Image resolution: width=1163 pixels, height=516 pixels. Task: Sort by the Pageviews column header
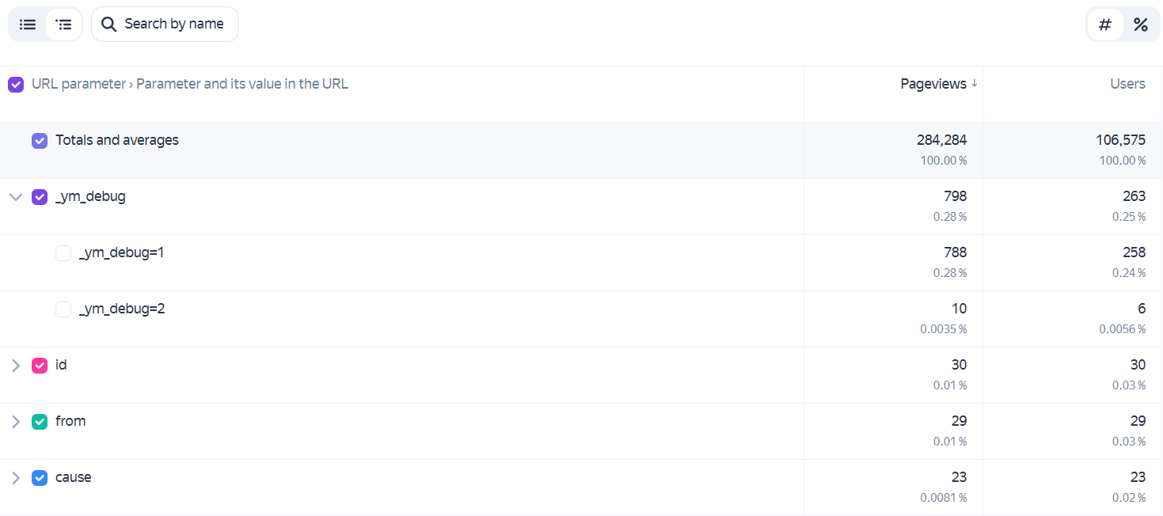(933, 84)
